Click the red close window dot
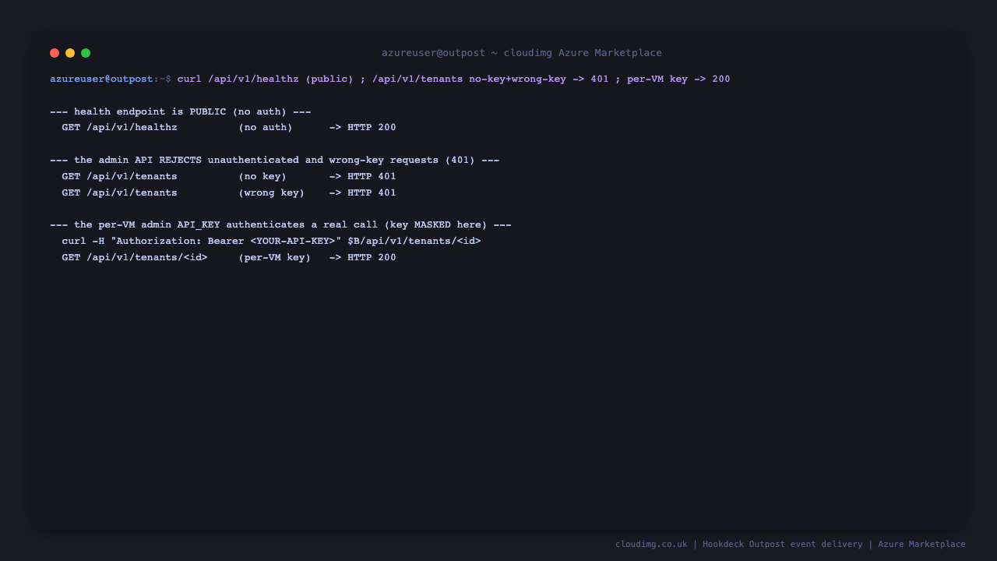The height and width of the screenshot is (561, 997). 55,53
